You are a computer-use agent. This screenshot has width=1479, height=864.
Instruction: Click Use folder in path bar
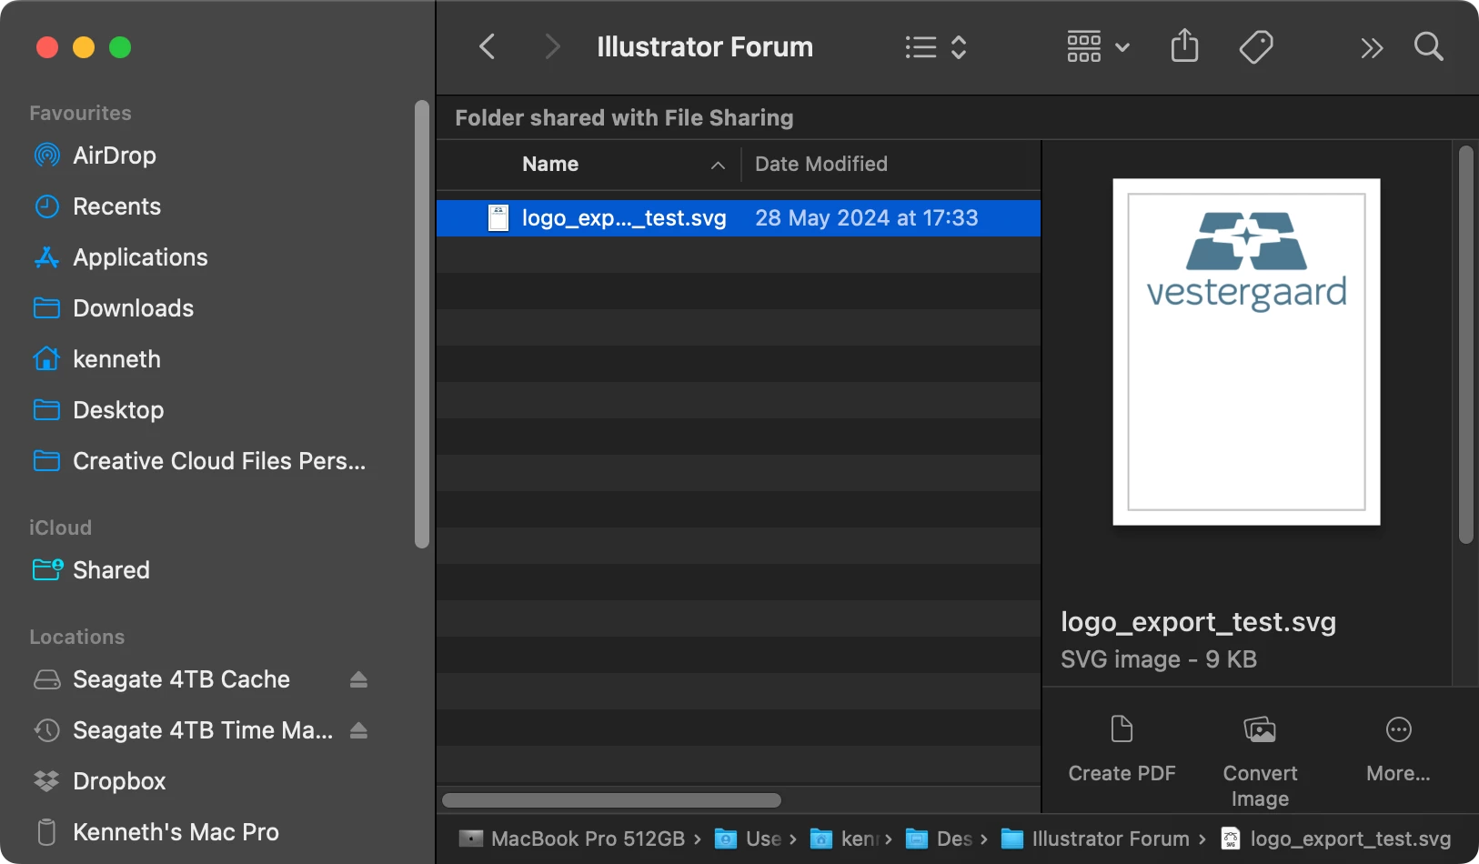(x=748, y=839)
